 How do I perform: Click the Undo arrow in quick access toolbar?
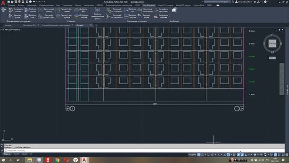[x=34, y=2]
